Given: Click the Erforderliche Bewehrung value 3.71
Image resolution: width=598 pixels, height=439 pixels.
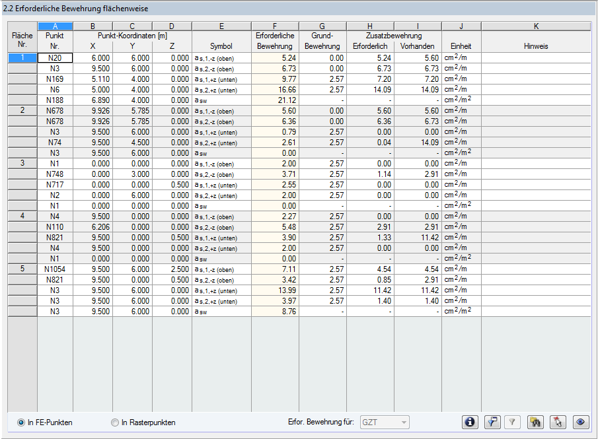Looking at the screenshot, I should click(275, 174).
